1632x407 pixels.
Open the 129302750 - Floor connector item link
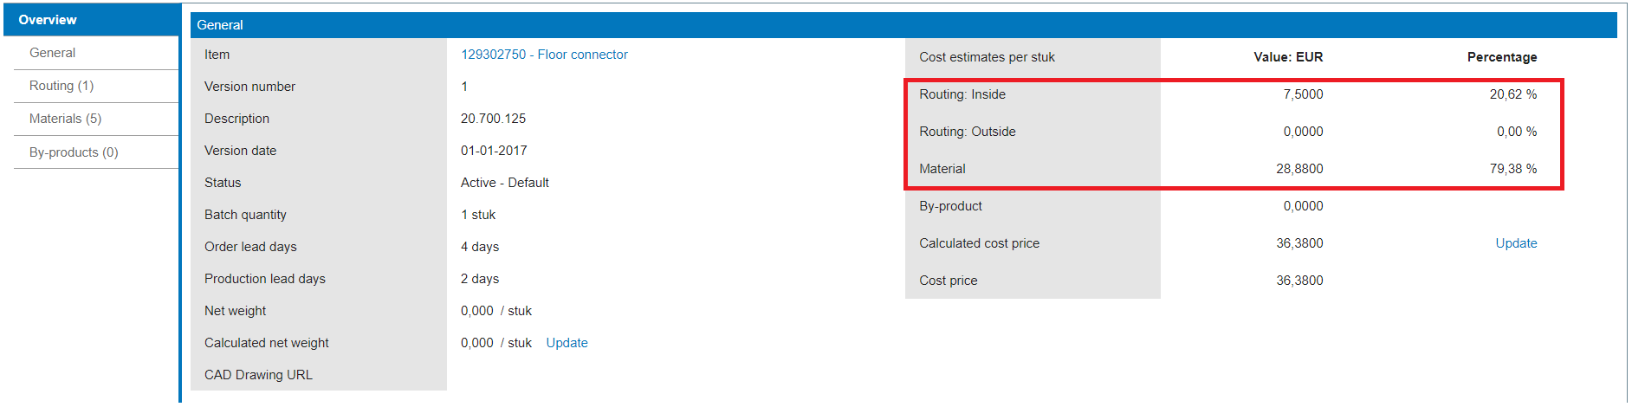pos(544,55)
